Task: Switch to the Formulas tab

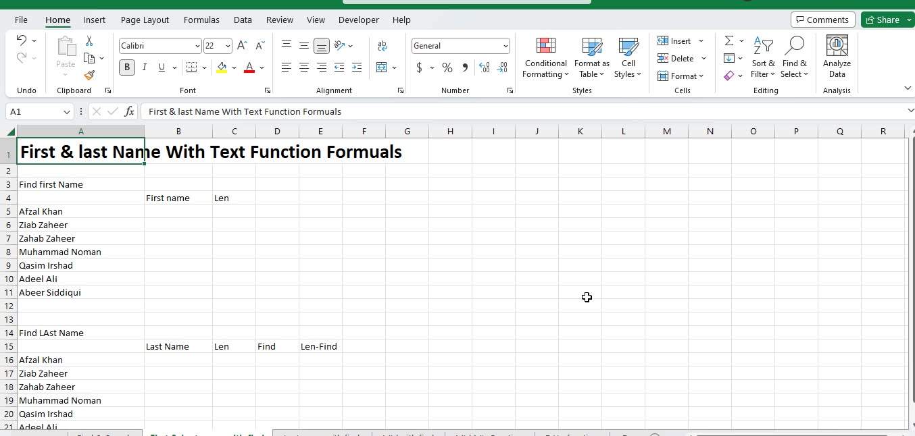Action: pos(201,20)
